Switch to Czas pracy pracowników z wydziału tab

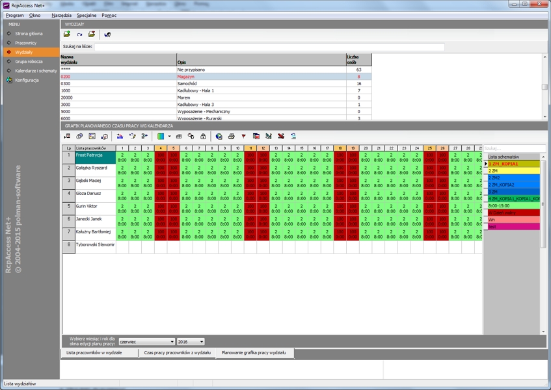coord(177,353)
